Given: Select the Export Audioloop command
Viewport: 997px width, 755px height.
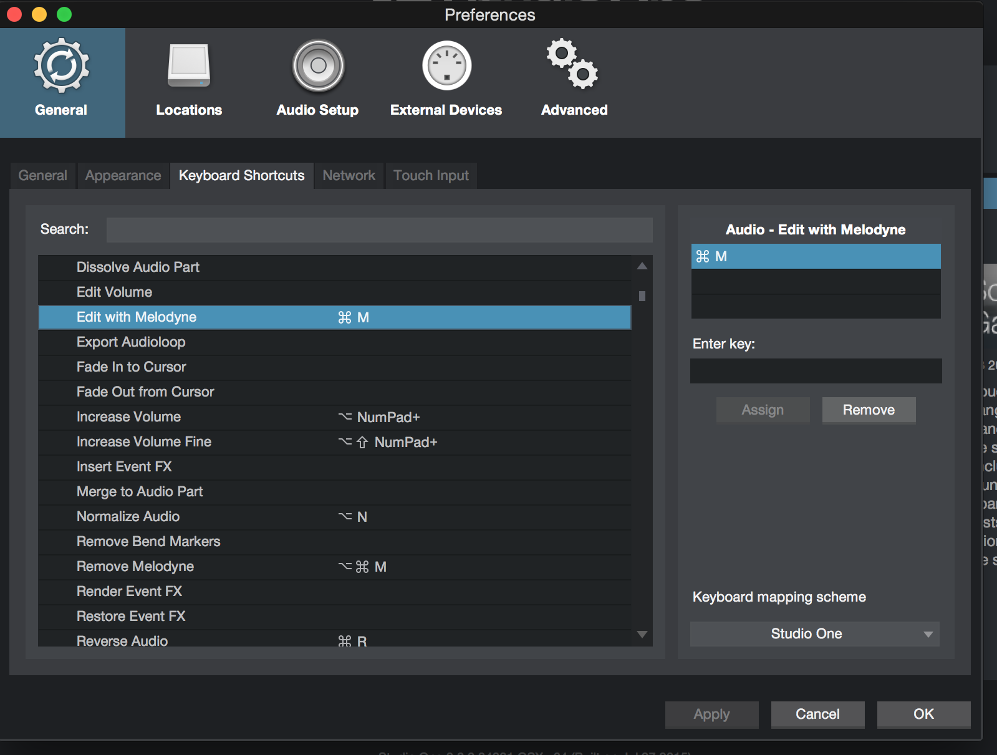Looking at the screenshot, I should [335, 342].
